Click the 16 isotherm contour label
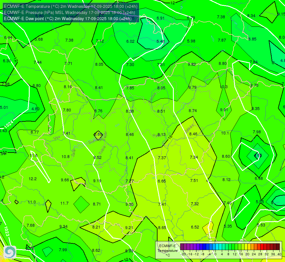 [170, 137]
